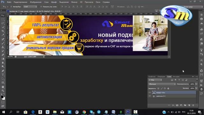Open the opacity slider arrow
204x115 pixels.
point(196,84)
